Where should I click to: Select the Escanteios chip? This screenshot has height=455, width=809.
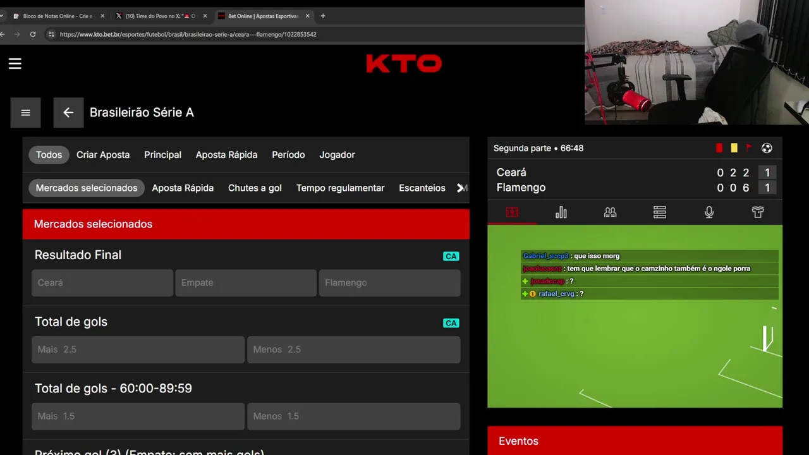422,188
